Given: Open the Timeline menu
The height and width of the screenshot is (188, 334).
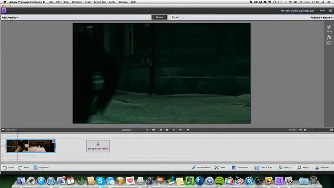Looking at the screenshot, I should (x=76, y=2).
